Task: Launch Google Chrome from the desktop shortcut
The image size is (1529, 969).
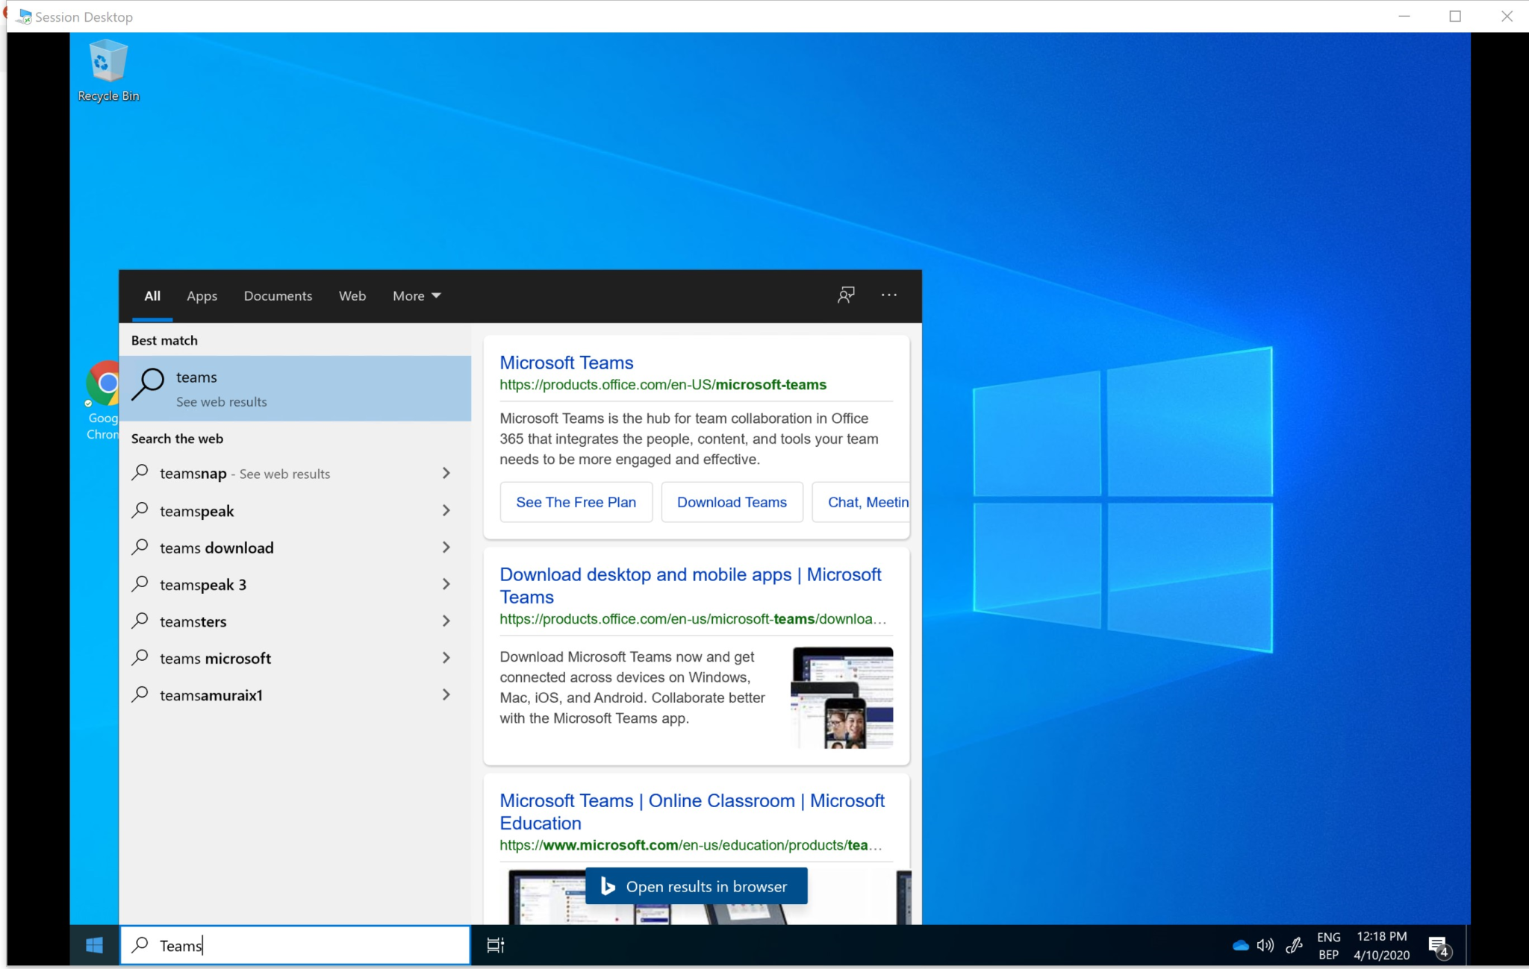Action: (x=104, y=384)
